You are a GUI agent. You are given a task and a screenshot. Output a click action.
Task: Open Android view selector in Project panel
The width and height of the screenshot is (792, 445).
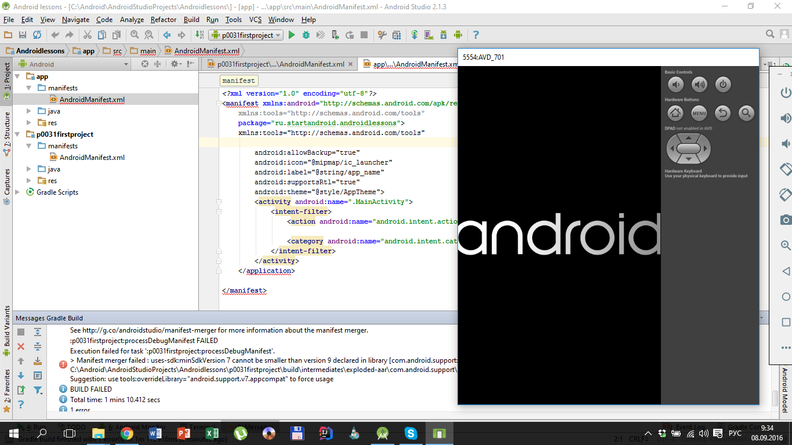73,64
